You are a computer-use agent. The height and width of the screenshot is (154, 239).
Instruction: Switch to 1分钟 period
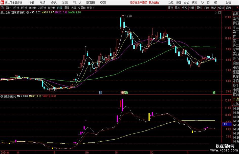click(16, 8)
